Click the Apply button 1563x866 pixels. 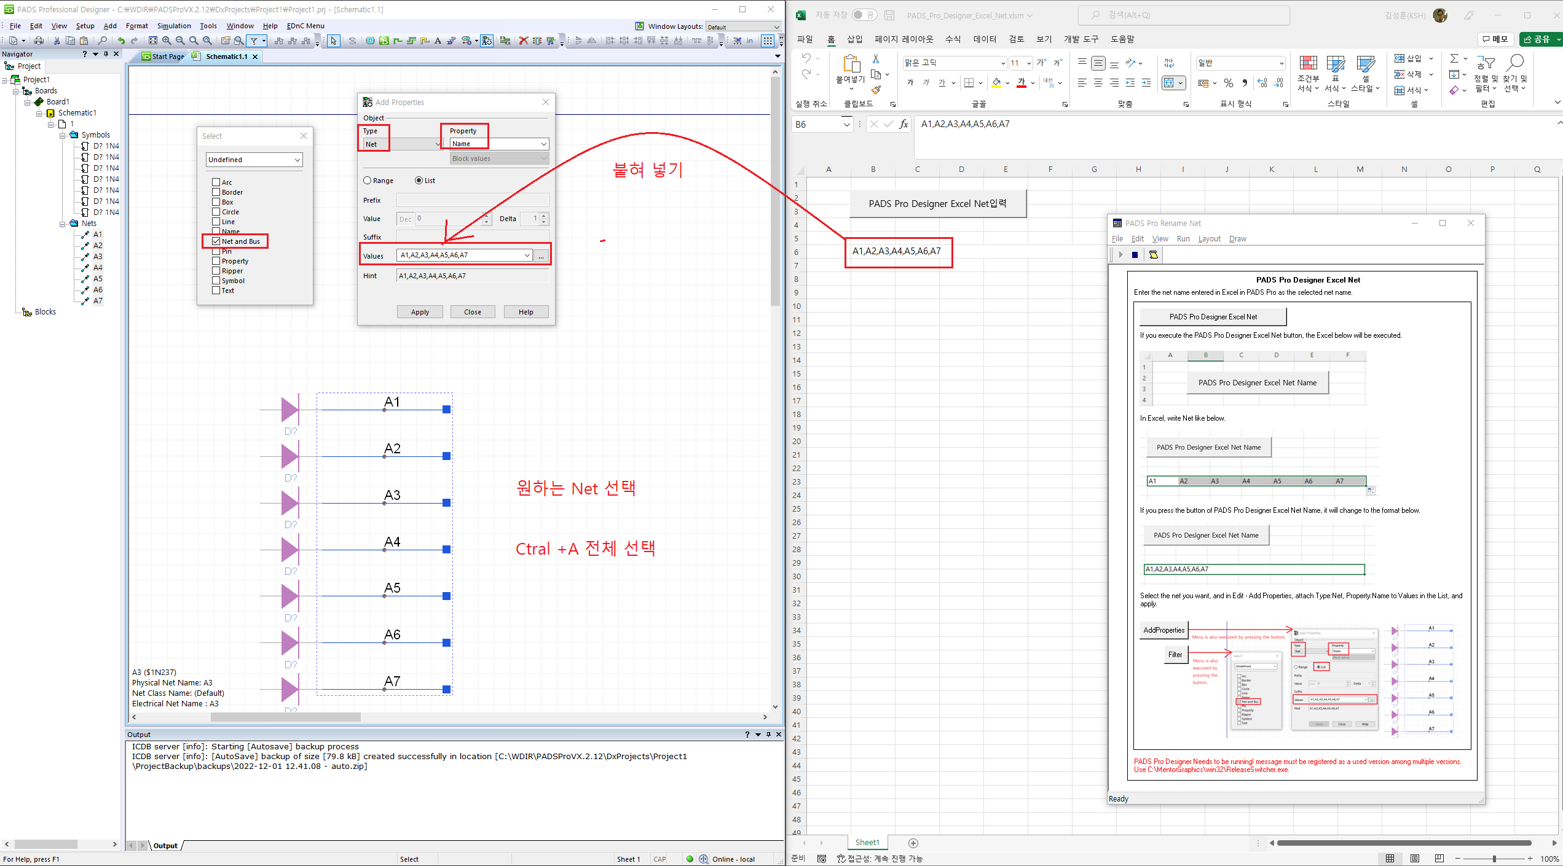tap(420, 312)
